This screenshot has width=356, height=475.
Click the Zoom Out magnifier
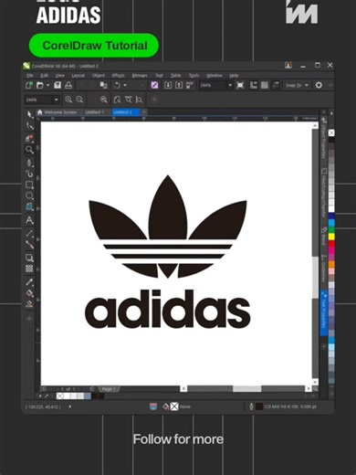[79, 100]
